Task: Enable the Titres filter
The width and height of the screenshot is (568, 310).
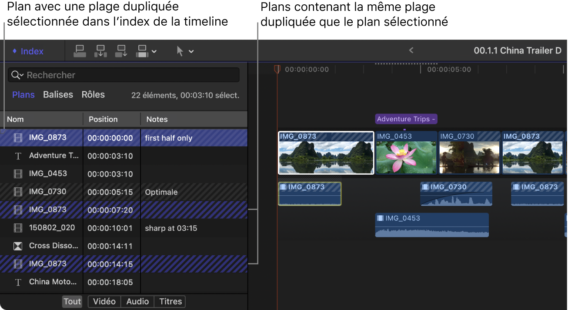Action: click(170, 301)
